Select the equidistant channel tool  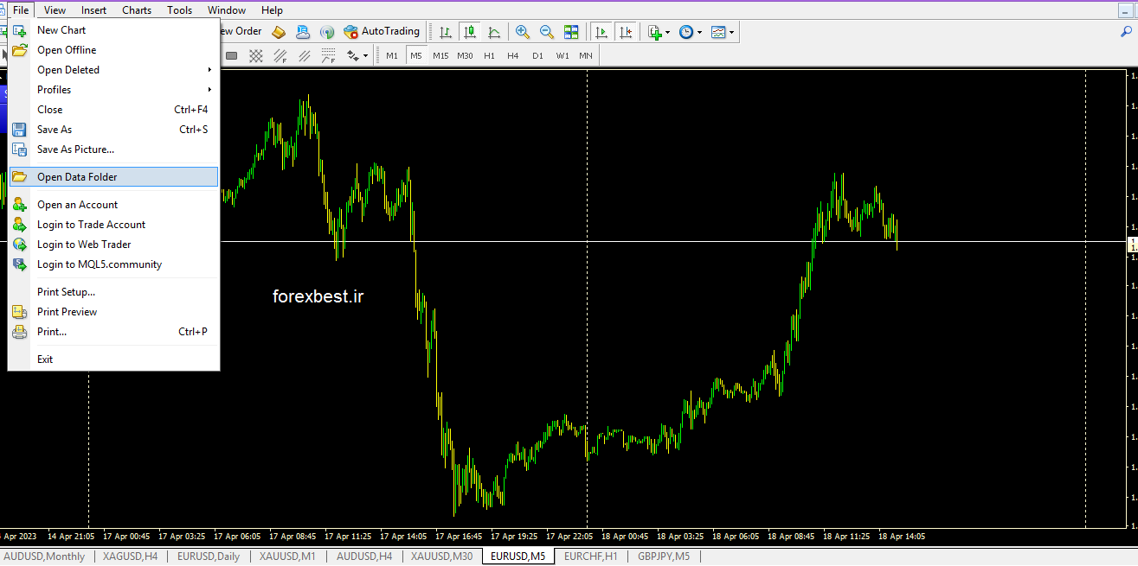point(304,55)
